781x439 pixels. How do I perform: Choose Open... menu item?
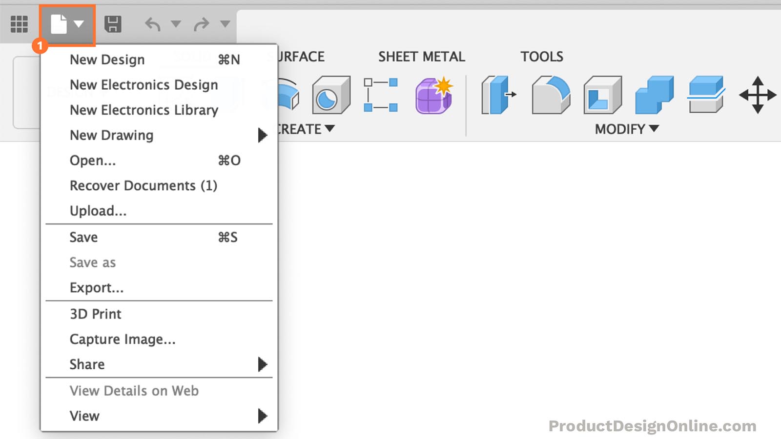click(159, 160)
